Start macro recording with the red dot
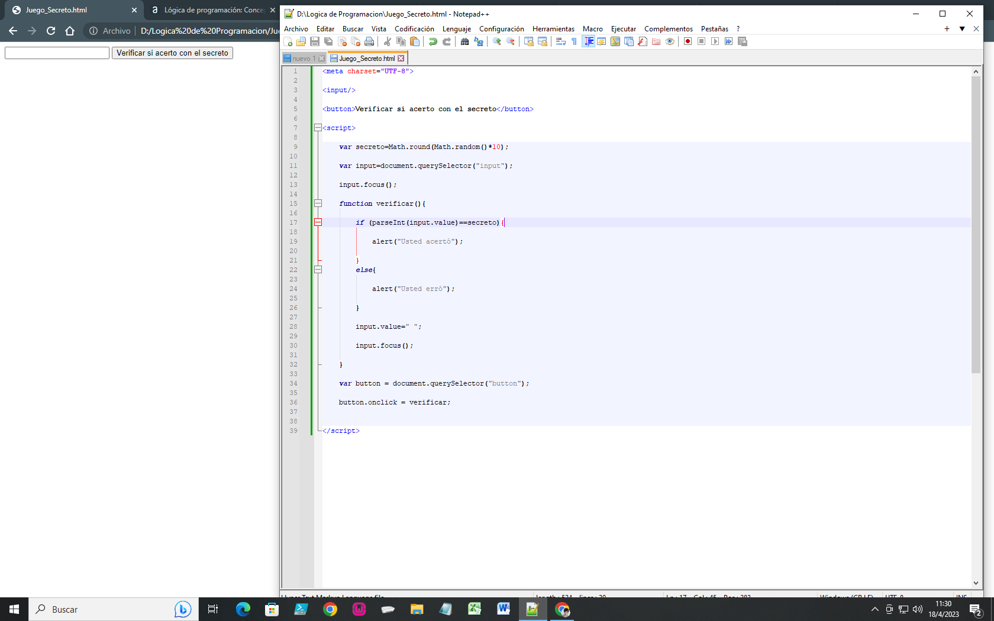This screenshot has height=621, width=994. [x=688, y=41]
